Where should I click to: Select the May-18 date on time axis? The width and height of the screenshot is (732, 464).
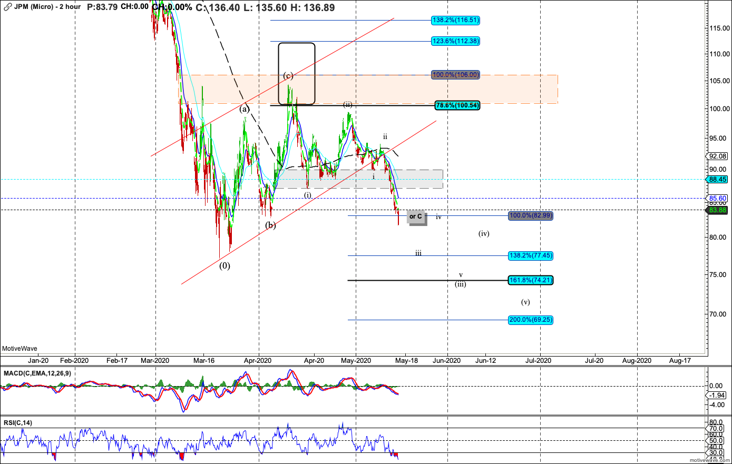tap(406, 361)
